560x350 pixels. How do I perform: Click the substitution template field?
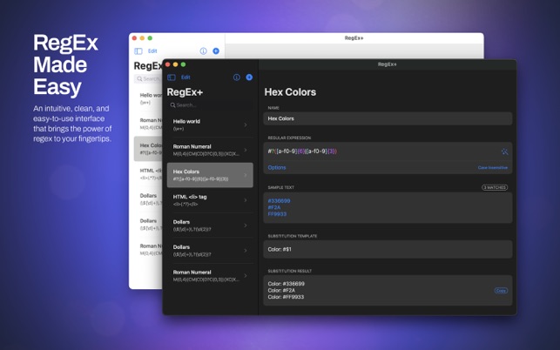(x=388, y=249)
